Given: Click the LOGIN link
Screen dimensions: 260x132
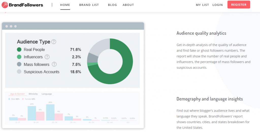Looking at the screenshot, I should point(218,5).
